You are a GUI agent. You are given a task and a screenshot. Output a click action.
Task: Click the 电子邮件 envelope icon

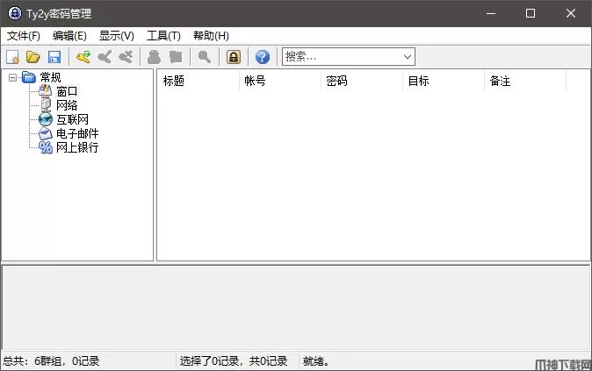[46, 133]
